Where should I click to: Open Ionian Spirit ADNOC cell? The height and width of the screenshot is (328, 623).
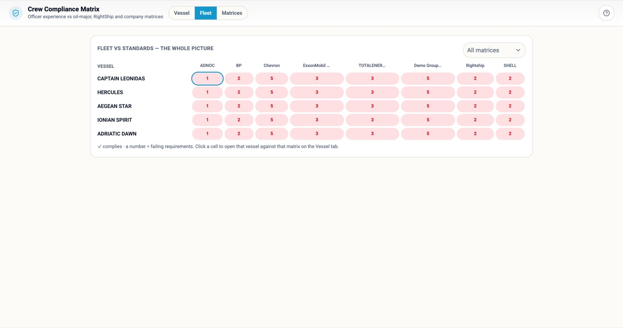click(x=207, y=120)
